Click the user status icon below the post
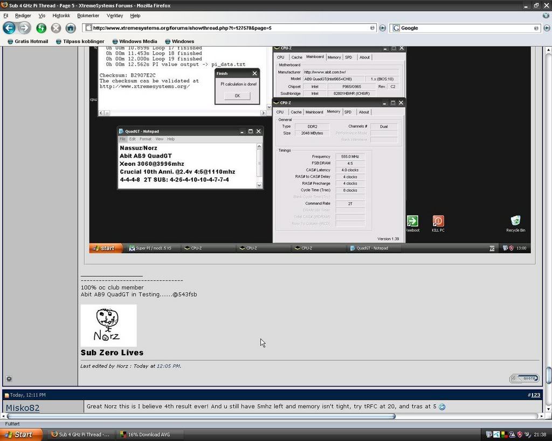 coord(9,379)
